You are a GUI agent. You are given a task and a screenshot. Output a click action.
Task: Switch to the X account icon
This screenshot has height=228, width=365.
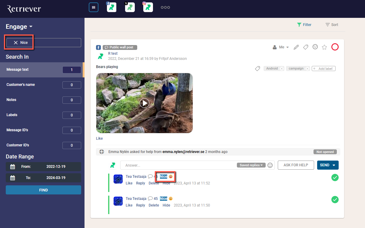coord(130,7)
